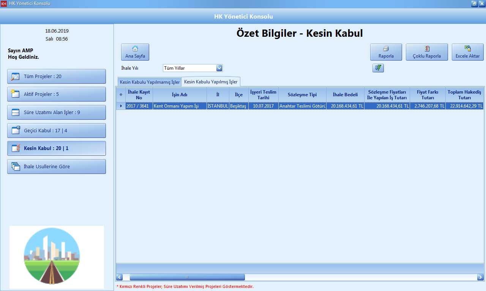Open the Kesin Kabulu Yapılmış İşler tab
The width and height of the screenshot is (486, 291).
pos(211,81)
